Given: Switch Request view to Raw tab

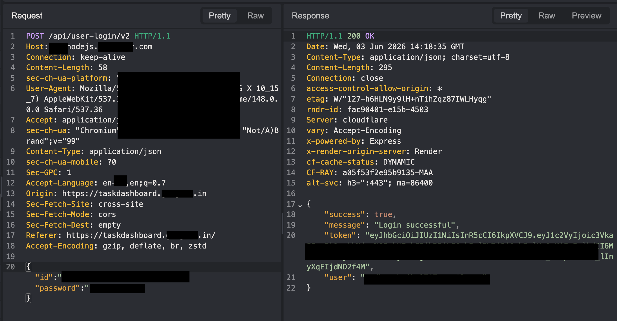Looking at the screenshot, I should 255,16.
